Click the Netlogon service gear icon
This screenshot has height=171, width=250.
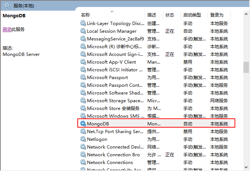83,139
